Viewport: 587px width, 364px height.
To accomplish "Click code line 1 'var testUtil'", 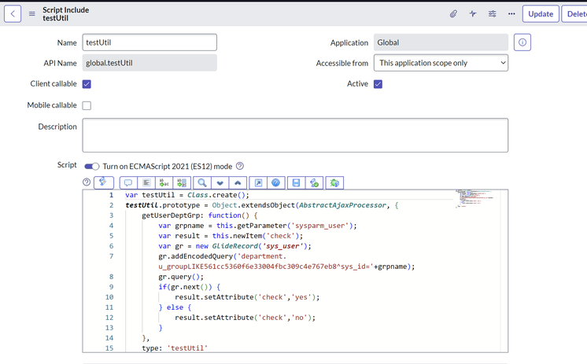I will 187,195.
